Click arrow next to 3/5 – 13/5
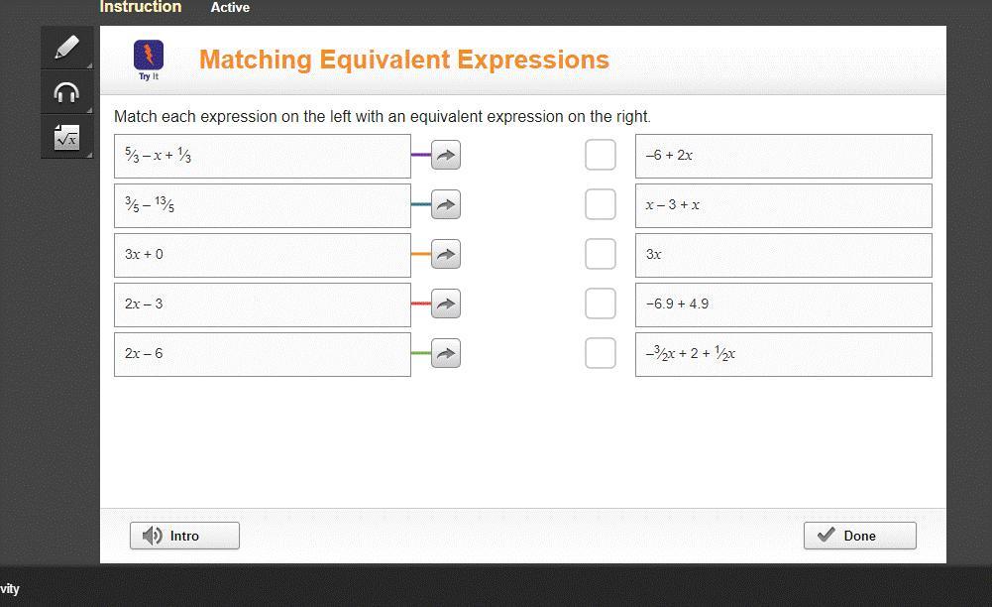992x607 pixels. [446, 204]
